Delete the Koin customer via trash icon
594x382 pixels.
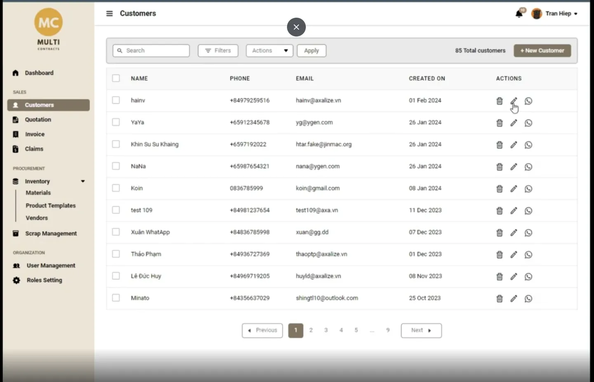click(x=499, y=189)
